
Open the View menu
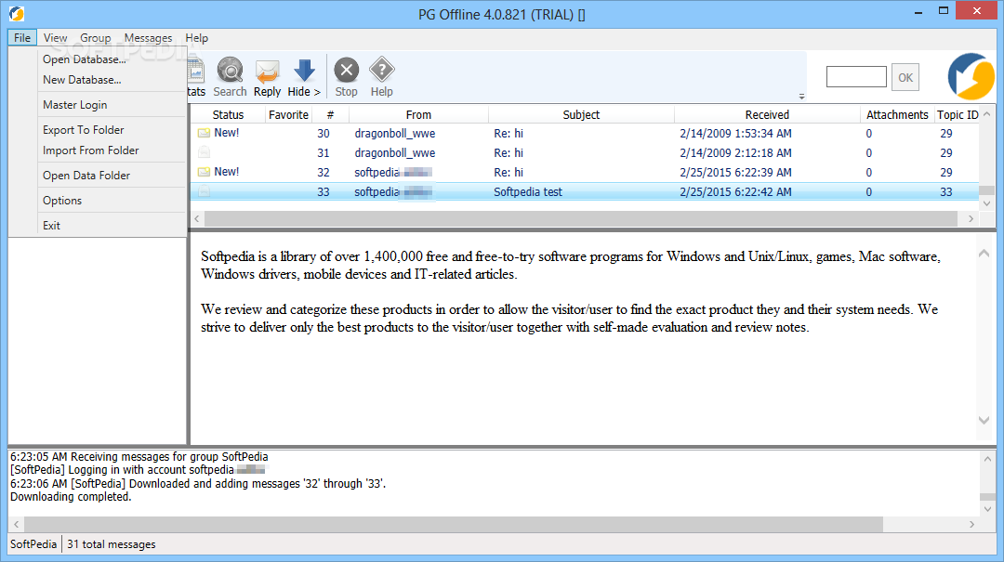pyautogui.click(x=55, y=38)
